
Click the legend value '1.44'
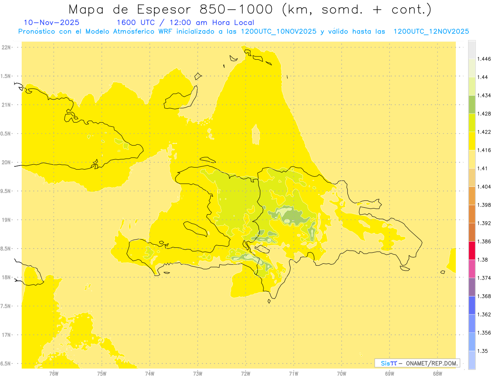click(483, 77)
